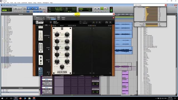Open the Track menu
The height and width of the screenshot is (100, 178).
point(12,2)
